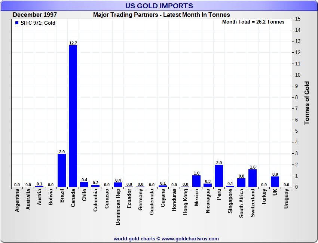Click the Nicaragua bar at 0.3 tonnes
318x243 pixels.
(x=208, y=185)
